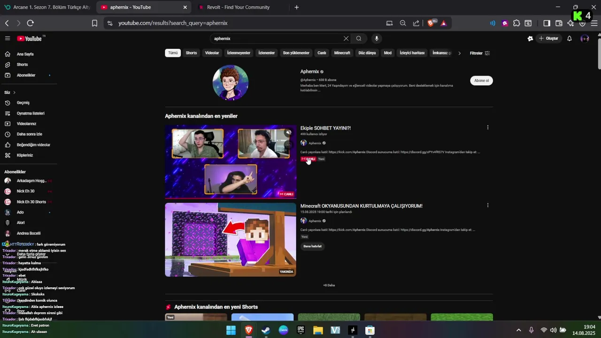Expand the Siz section
This screenshot has width=601, height=338.
(10, 92)
